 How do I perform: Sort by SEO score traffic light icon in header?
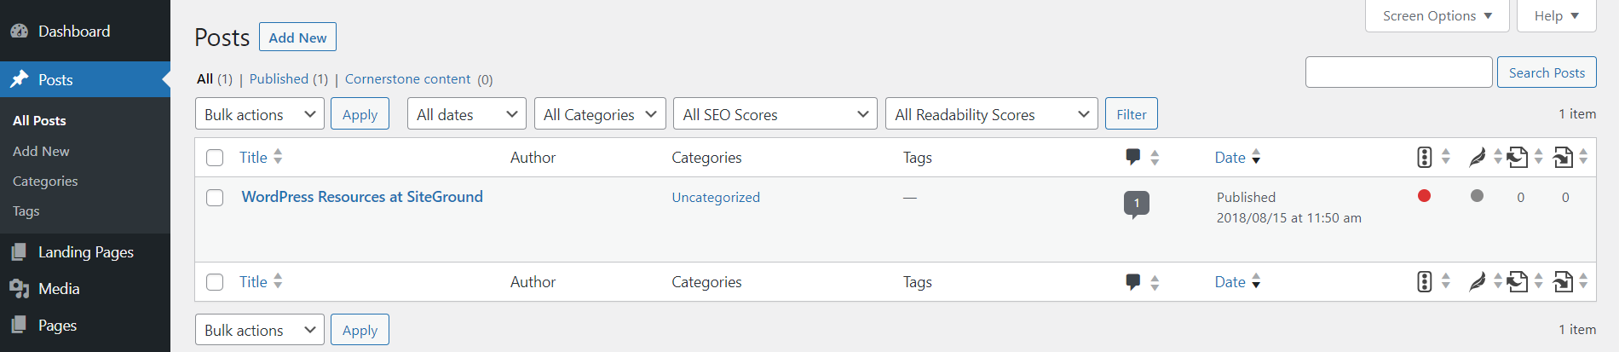click(x=1424, y=157)
